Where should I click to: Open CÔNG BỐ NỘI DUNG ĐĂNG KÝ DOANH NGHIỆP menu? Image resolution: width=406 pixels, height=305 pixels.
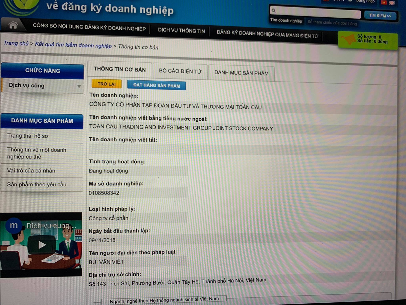89,28
